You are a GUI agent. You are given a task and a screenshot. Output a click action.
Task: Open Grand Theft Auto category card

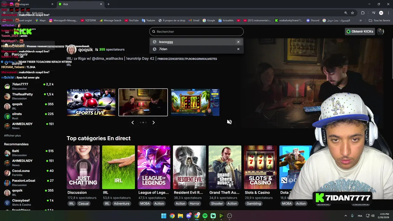(x=225, y=167)
